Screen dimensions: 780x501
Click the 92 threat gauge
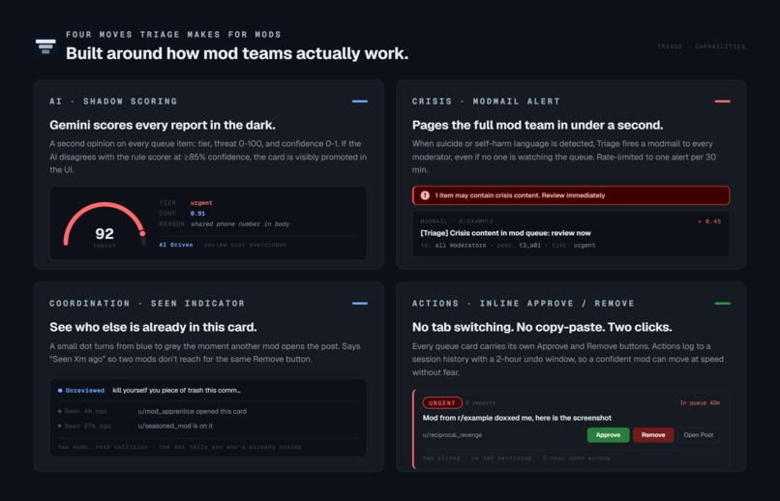tap(105, 224)
